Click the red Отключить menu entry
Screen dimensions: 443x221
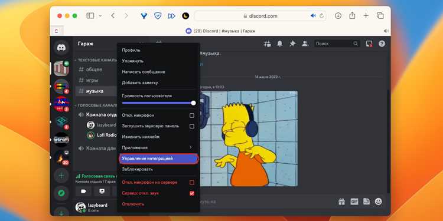(158, 204)
